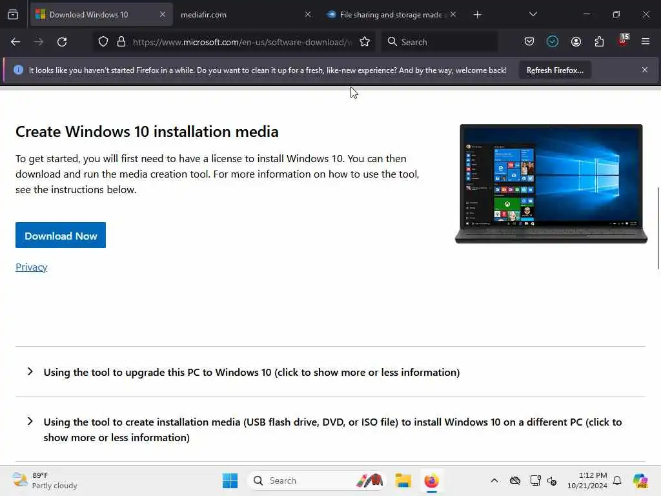
Task: Go back to the previous page
Action: coord(15,42)
